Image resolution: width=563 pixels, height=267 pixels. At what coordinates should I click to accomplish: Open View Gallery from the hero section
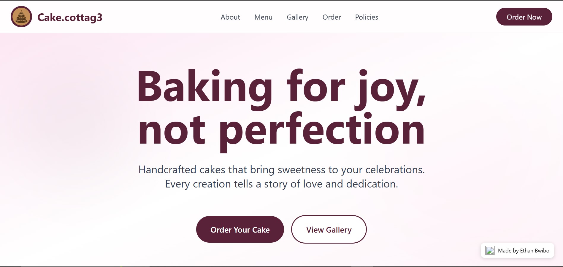[329, 229]
